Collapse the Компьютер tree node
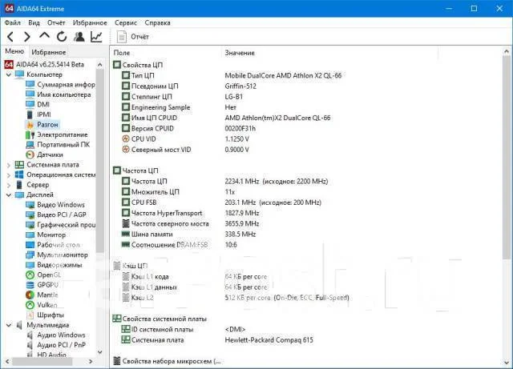 click(x=9, y=74)
